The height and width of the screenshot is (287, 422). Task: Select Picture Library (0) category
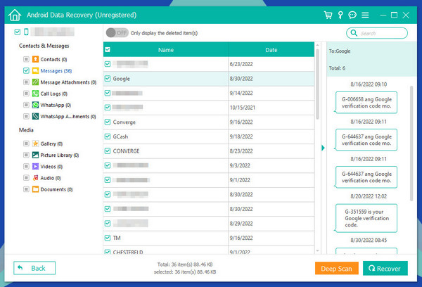click(x=60, y=155)
